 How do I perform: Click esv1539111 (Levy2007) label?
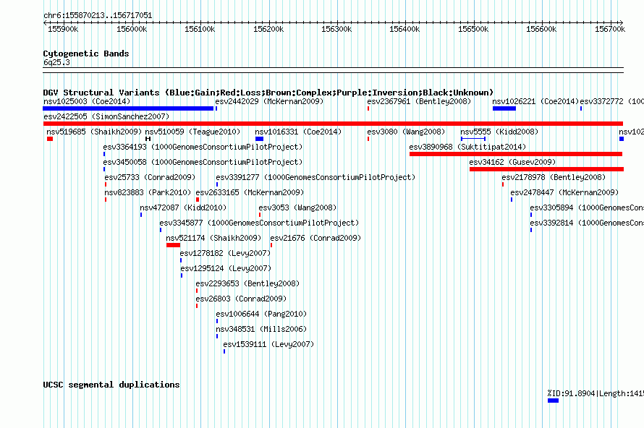point(268,344)
